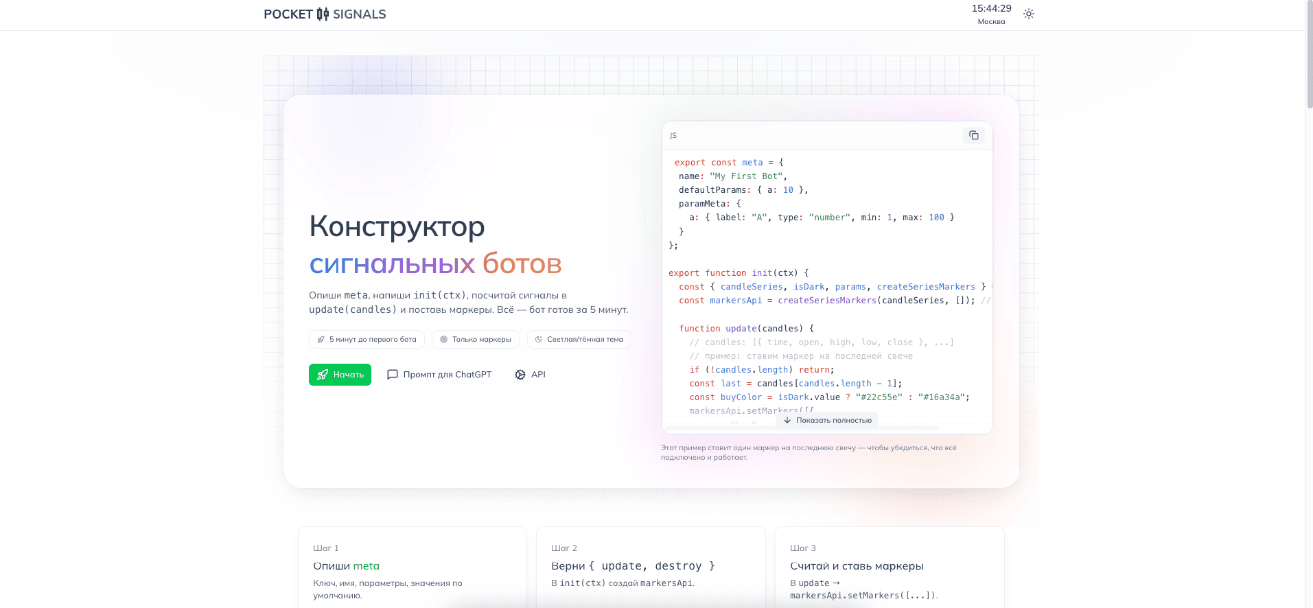The width and height of the screenshot is (1313, 608).
Task: Click the chat bubble icon before Промпт
Action: tap(393, 375)
